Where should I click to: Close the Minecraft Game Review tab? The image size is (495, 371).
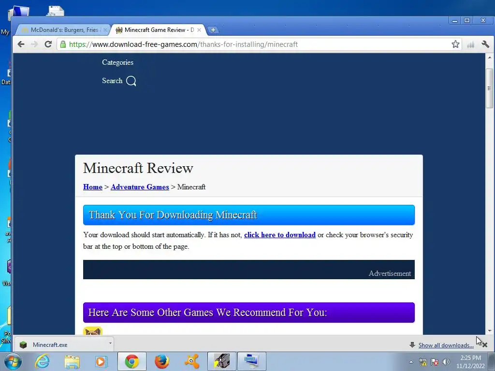click(199, 30)
